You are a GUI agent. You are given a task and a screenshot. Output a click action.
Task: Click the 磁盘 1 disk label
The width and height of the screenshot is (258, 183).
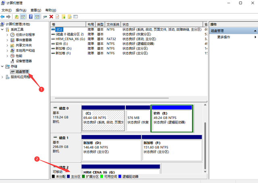(64, 138)
